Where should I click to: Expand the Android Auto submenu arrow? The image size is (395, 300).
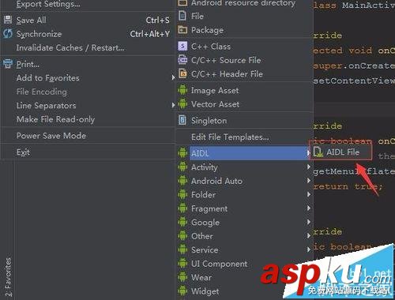pyautogui.click(x=309, y=181)
